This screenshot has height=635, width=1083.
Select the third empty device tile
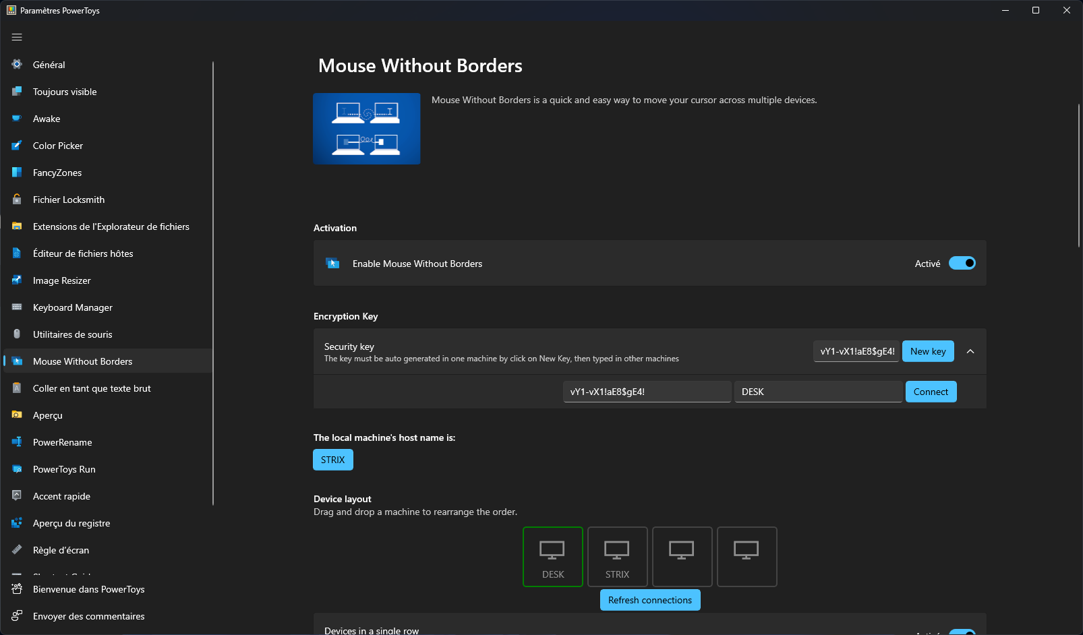click(x=682, y=557)
